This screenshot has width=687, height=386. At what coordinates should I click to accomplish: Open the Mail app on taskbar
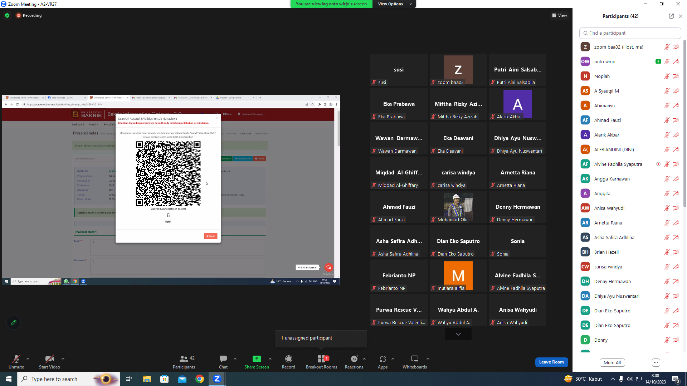(182, 379)
